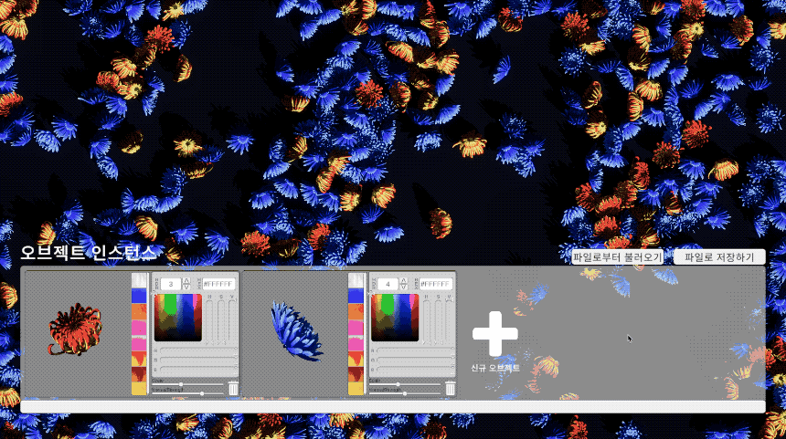The image size is (786, 439).
Task: Click the hex color field in blue flower panel
Action: (436, 285)
